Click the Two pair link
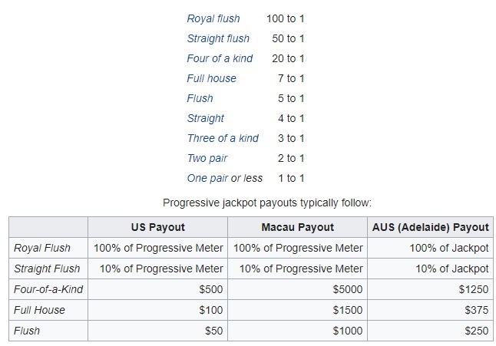Screen dimensions: 496x346 [x=207, y=158]
